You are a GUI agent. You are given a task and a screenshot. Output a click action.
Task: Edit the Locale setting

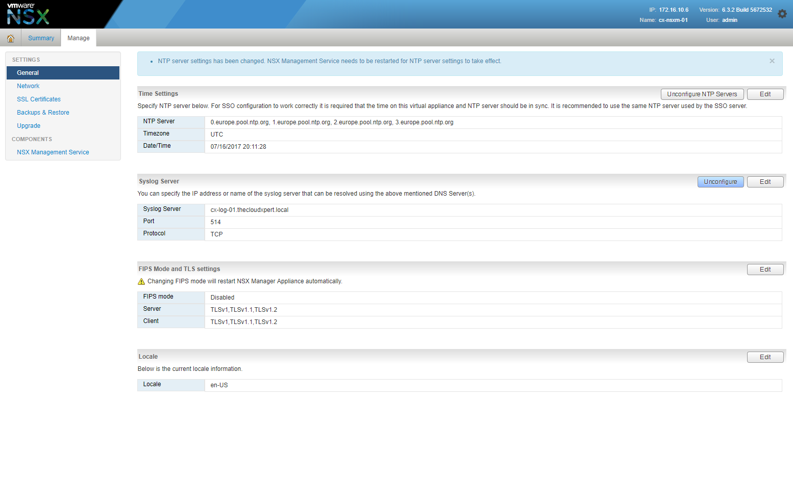(764, 357)
